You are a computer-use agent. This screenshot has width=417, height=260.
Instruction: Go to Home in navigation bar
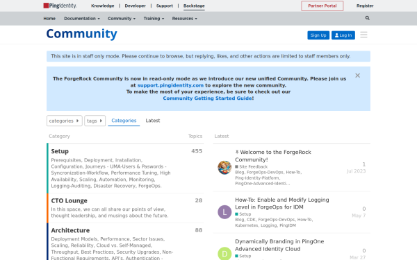[x=49, y=19]
